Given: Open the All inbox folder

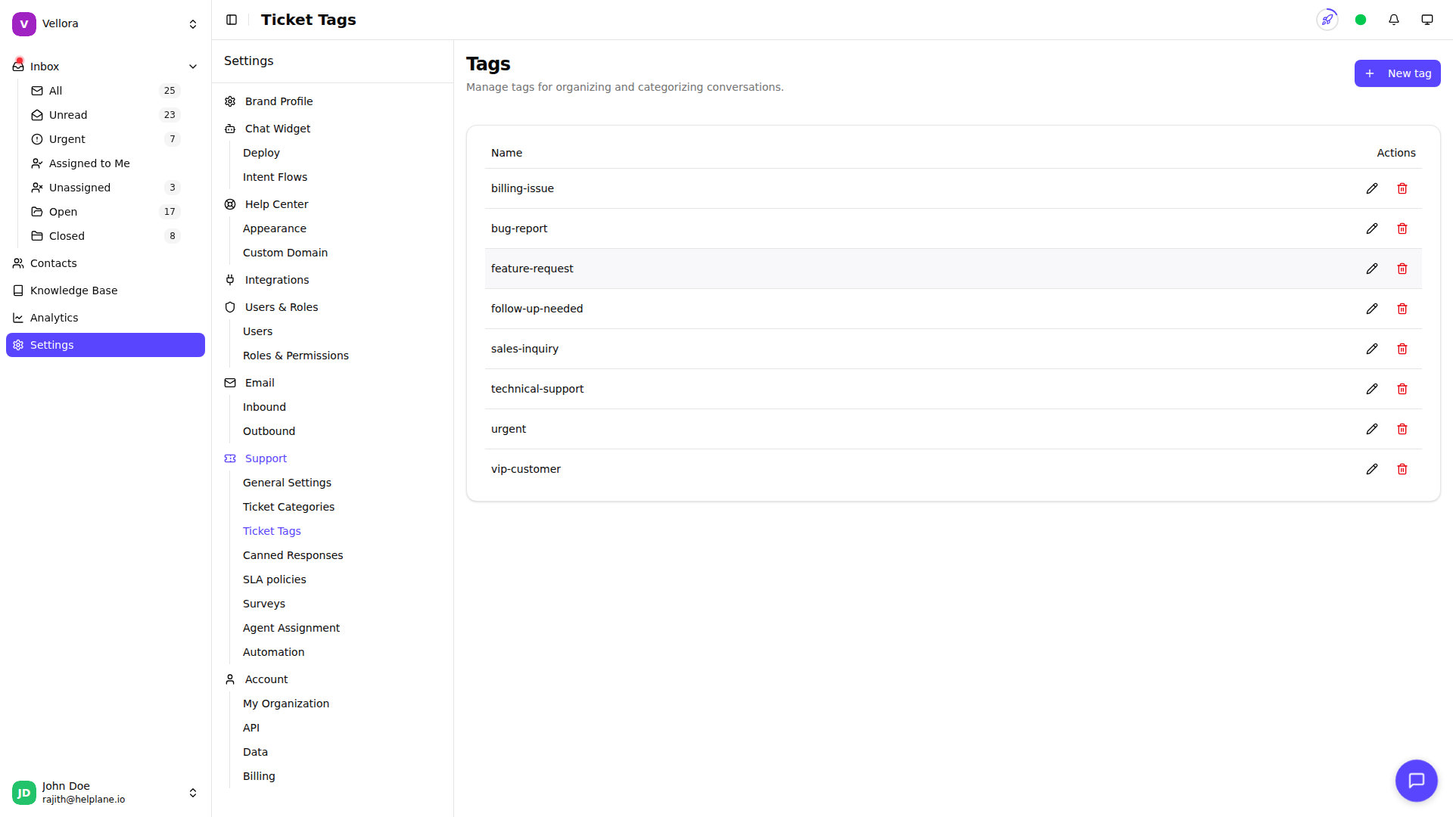Looking at the screenshot, I should (105, 91).
